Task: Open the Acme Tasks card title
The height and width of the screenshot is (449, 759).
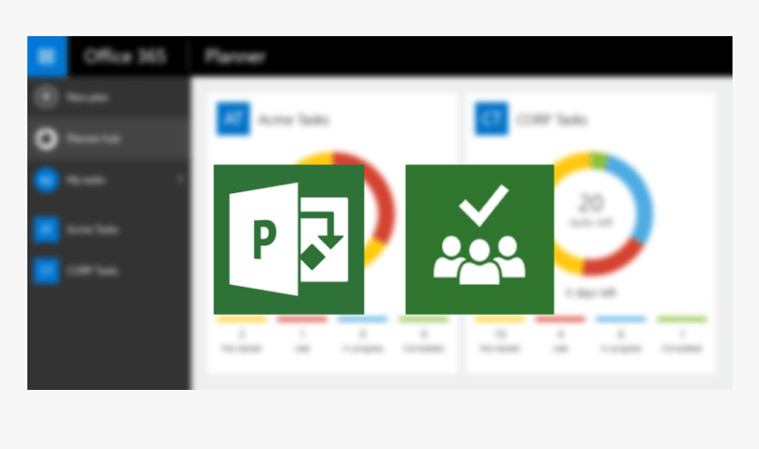Action: tap(294, 119)
